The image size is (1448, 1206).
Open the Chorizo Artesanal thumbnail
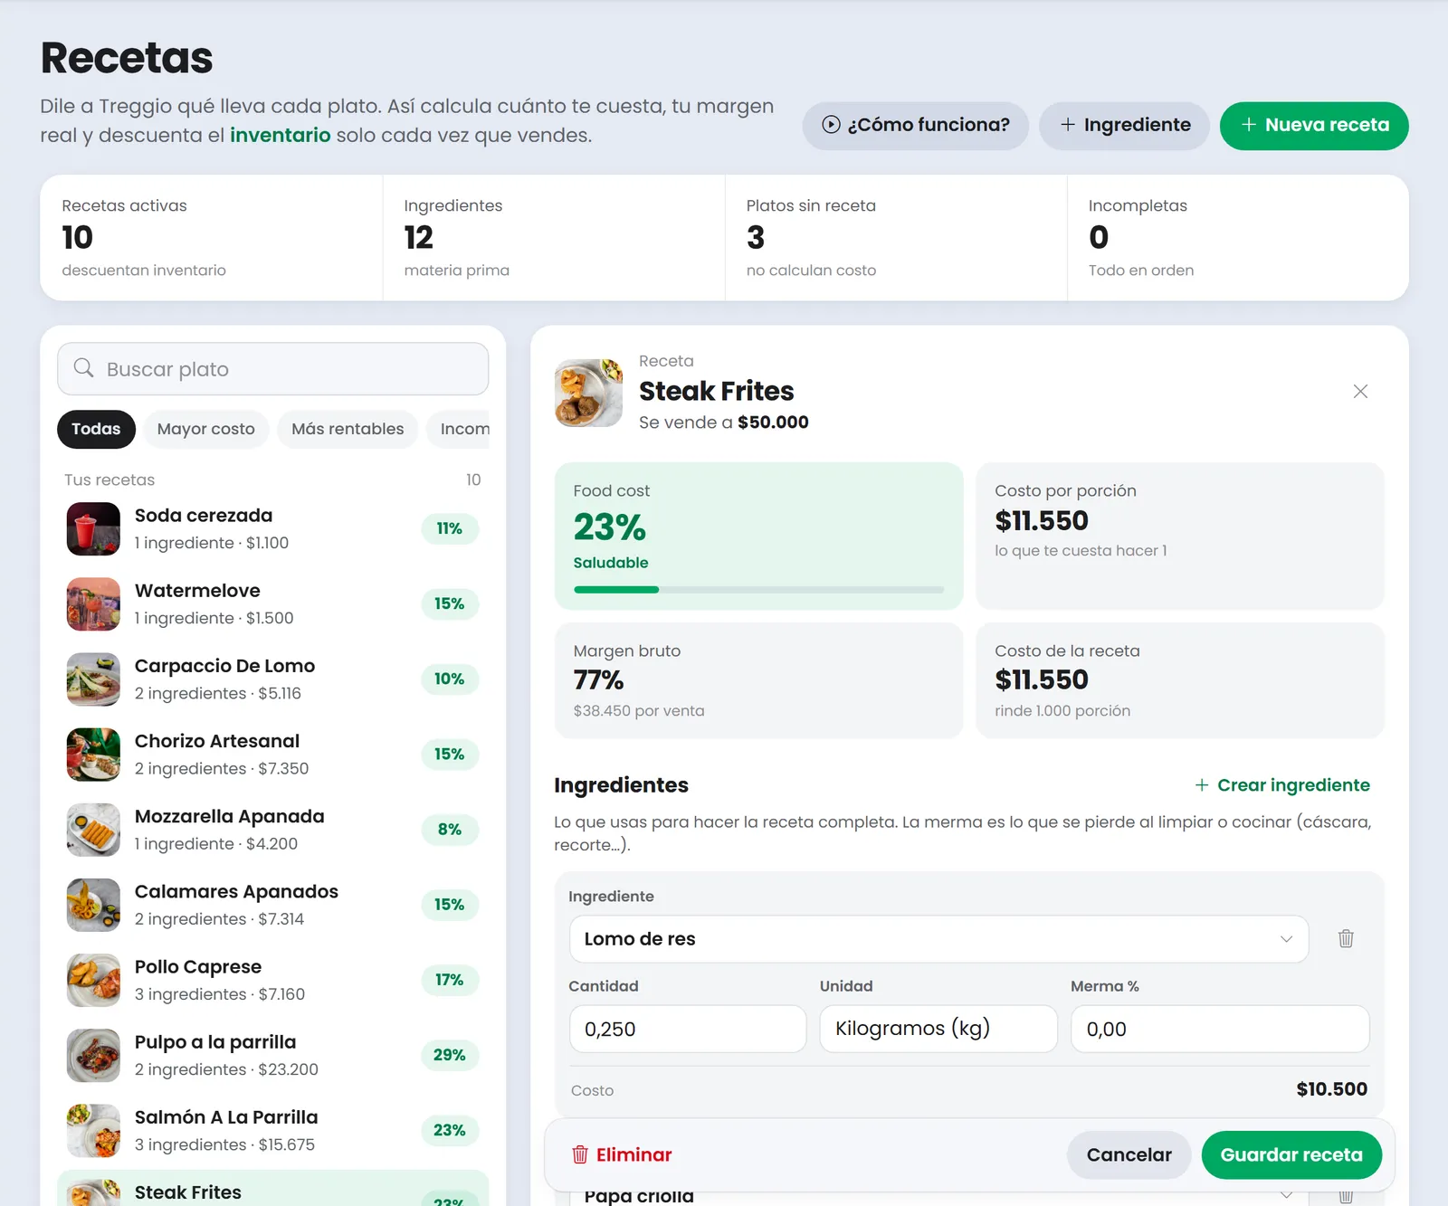click(x=93, y=754)
